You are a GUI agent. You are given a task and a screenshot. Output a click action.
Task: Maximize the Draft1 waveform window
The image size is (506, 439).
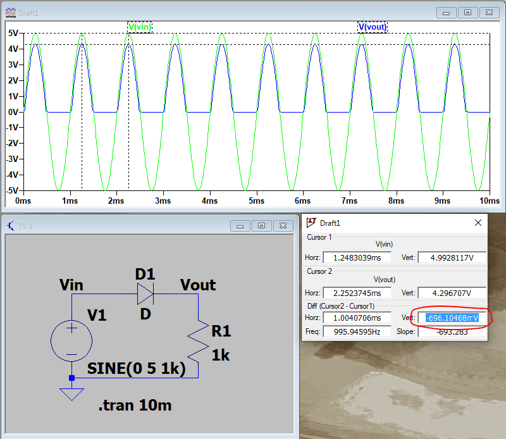(x=468, y=12)
